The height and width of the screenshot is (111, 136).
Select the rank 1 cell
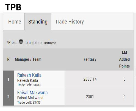tap(8, 79)
